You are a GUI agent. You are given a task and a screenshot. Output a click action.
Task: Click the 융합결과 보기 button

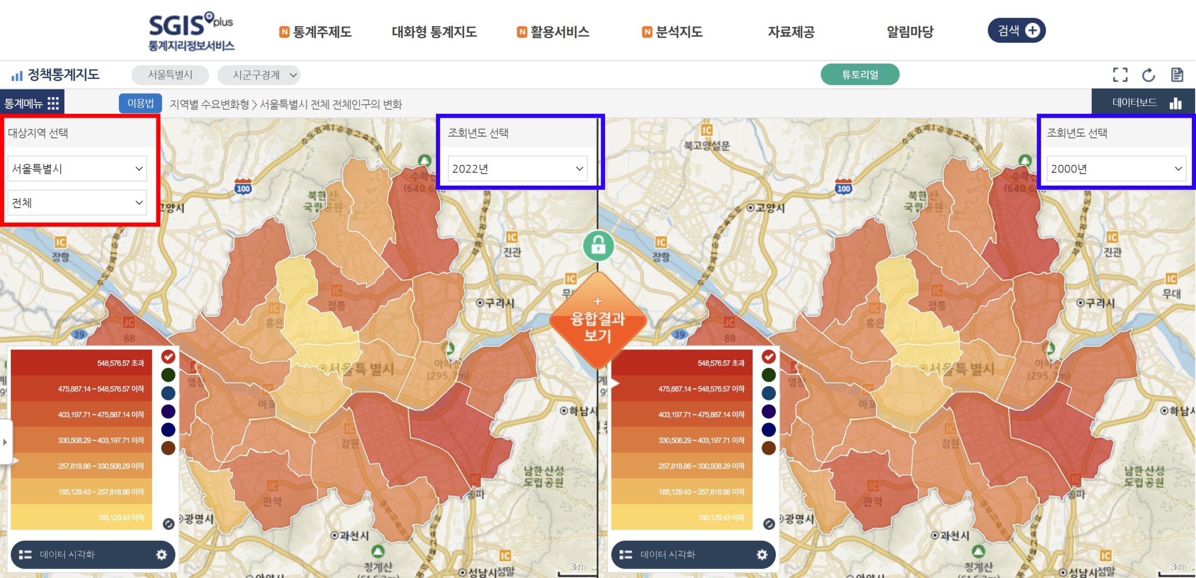598,321
